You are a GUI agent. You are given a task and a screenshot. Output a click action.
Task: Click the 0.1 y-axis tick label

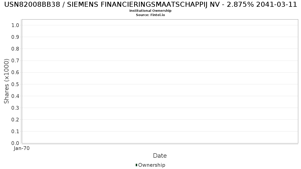coord(15,131)
